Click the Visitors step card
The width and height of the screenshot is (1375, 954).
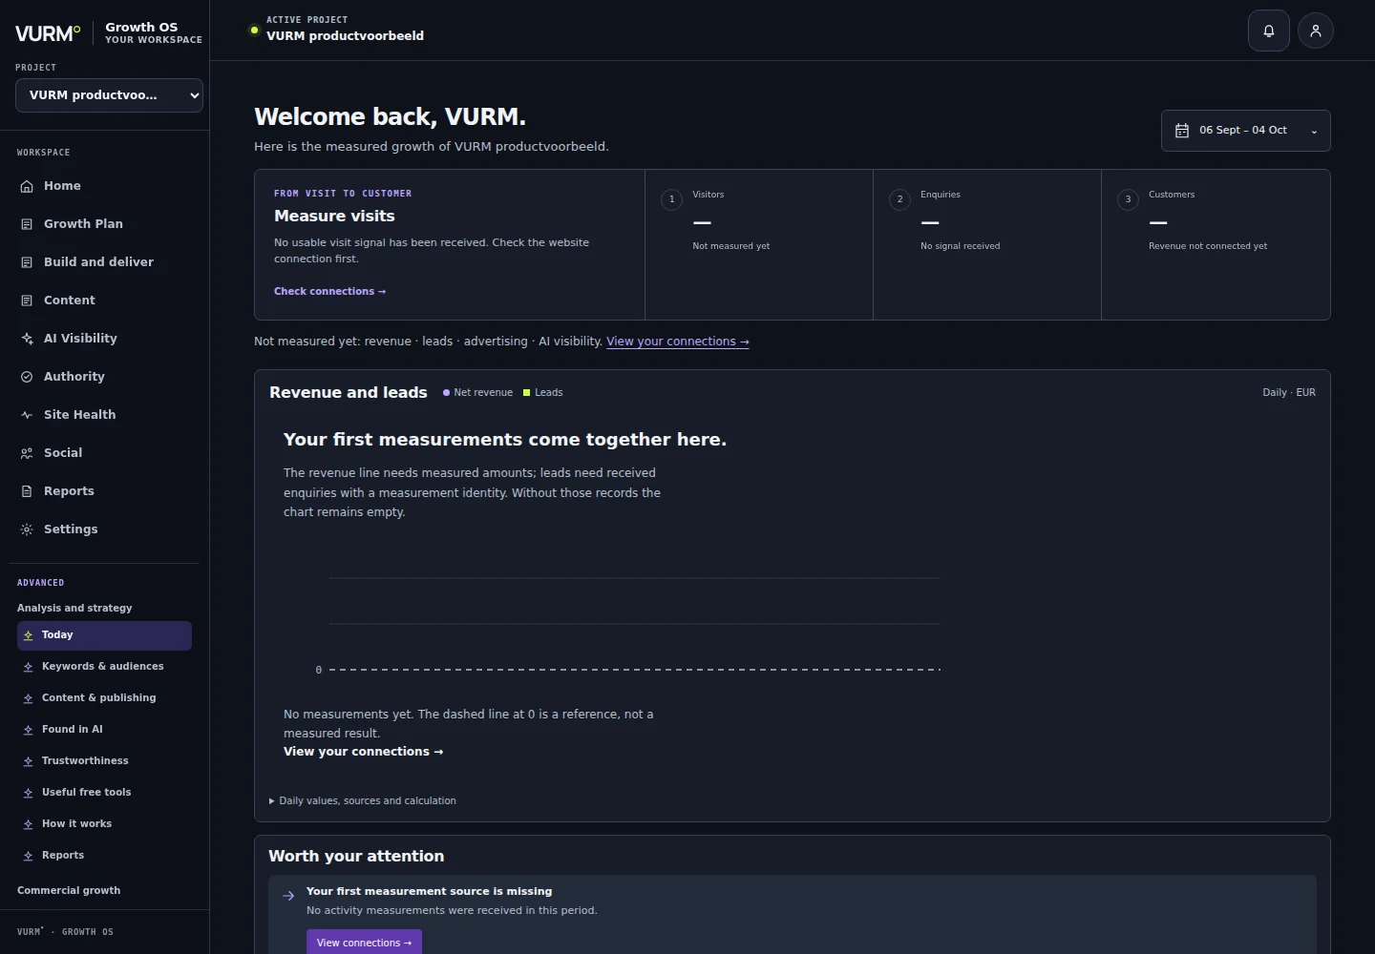759,245
